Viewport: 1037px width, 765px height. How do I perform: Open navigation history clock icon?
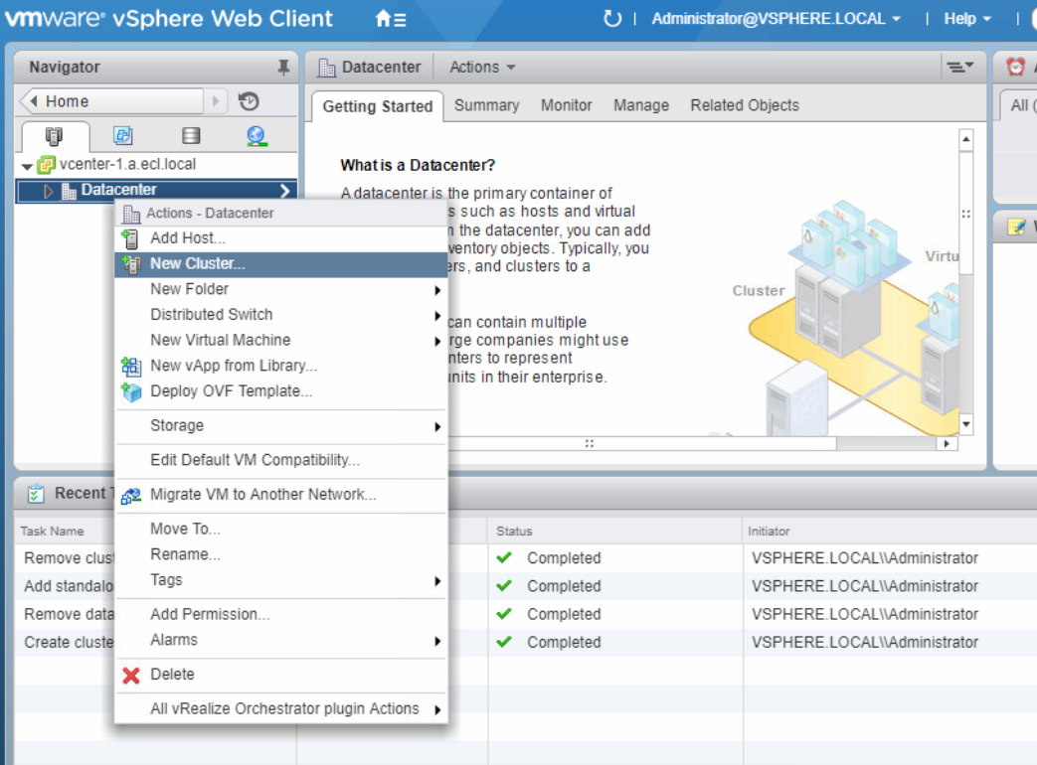pos(249,101)
